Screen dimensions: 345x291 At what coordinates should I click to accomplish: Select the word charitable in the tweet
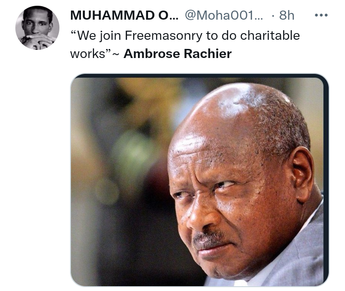pyautogui.click(x=270, y=35)
